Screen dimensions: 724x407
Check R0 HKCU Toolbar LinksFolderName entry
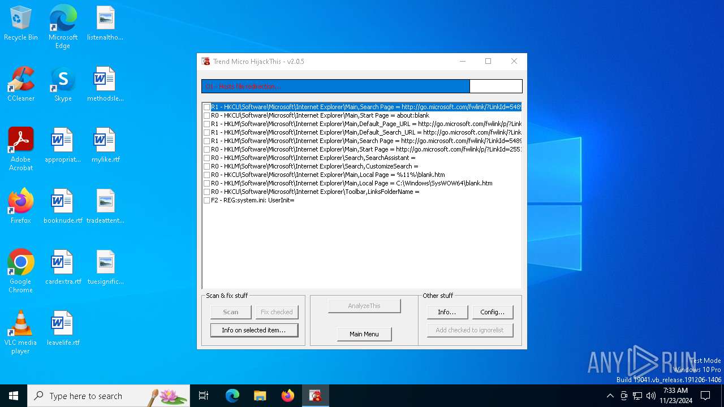tap(207, 192)
